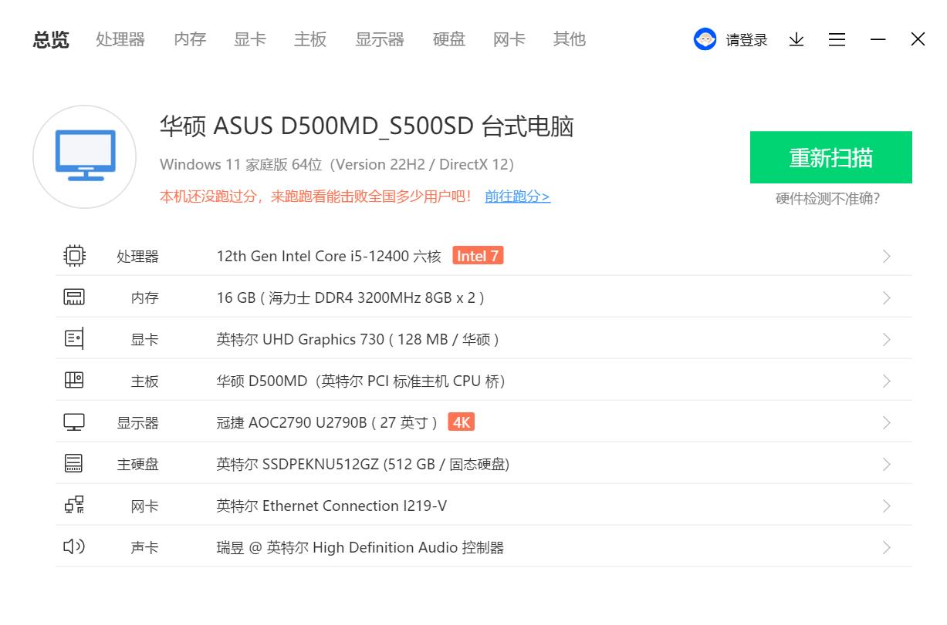Select the graphics card icon beside 显卡
The image size is (947, 625).
click(73, 338)
